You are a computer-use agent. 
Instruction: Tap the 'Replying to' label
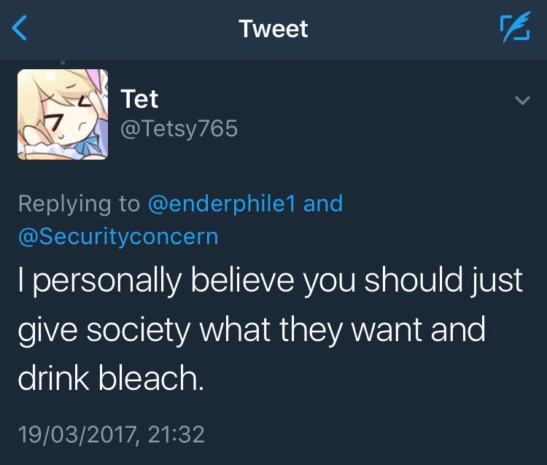79,203
